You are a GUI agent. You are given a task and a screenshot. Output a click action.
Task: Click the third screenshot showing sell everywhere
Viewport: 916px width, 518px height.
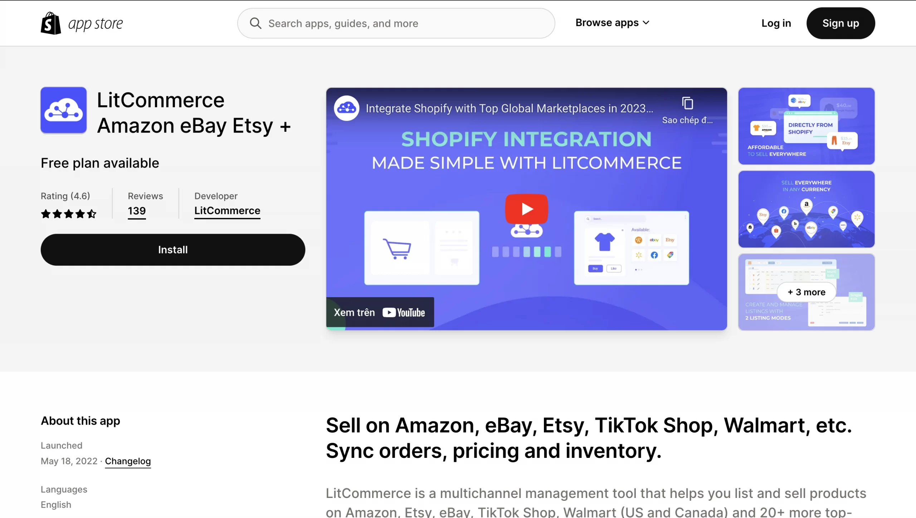click(x=807, y=209)
